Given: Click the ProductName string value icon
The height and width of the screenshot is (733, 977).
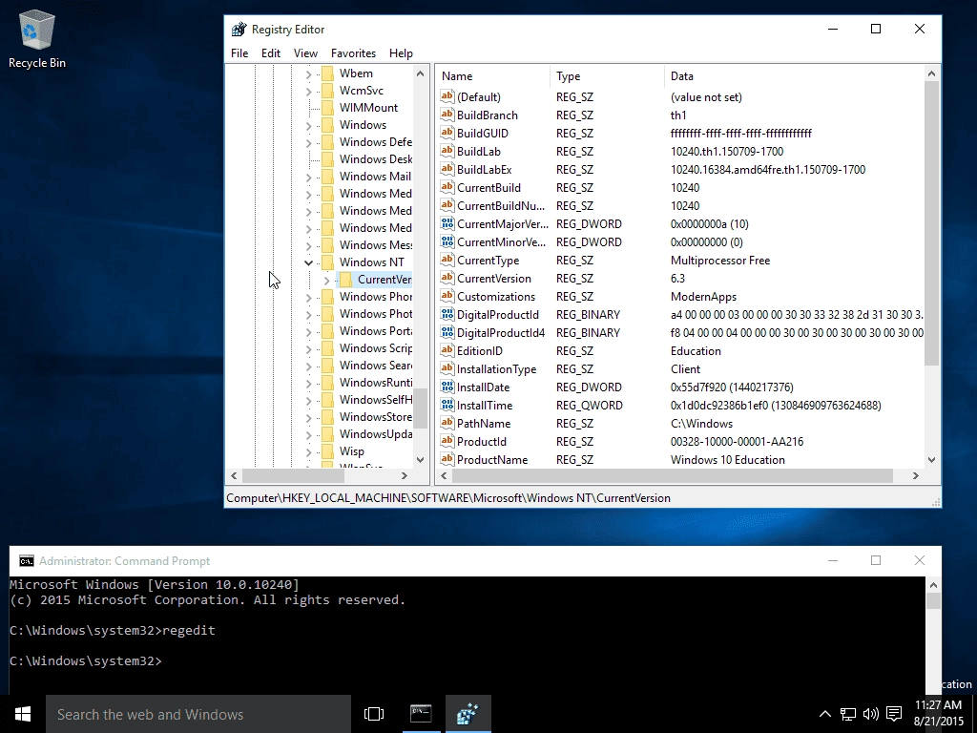Looking at the screenshot, I should tap(447, 459).
